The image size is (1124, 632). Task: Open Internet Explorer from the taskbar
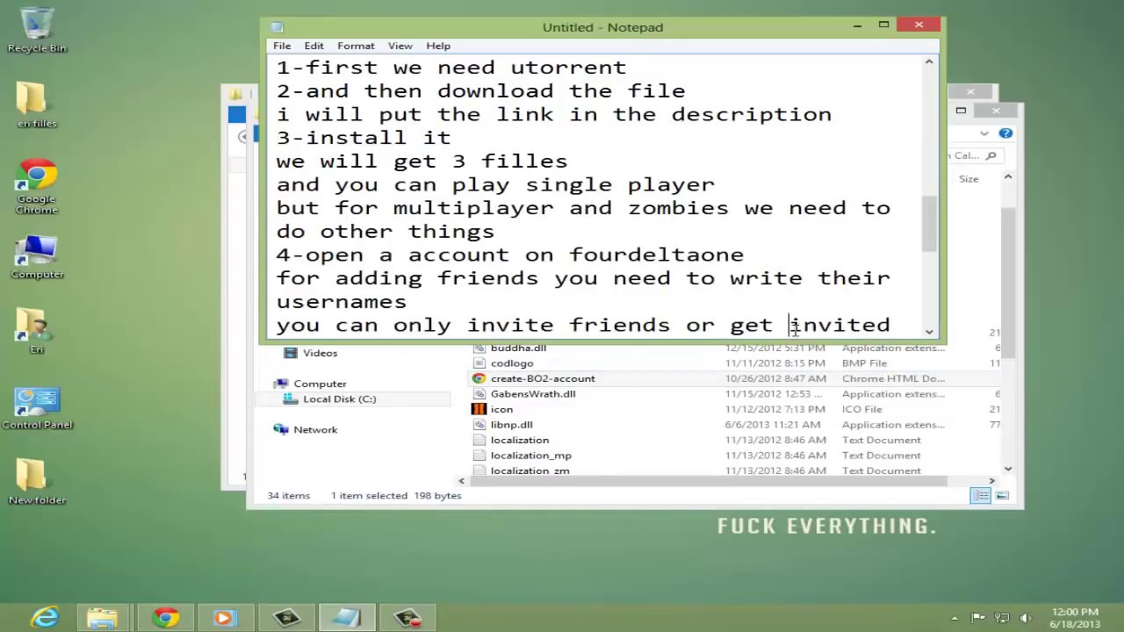pos(44,618)
